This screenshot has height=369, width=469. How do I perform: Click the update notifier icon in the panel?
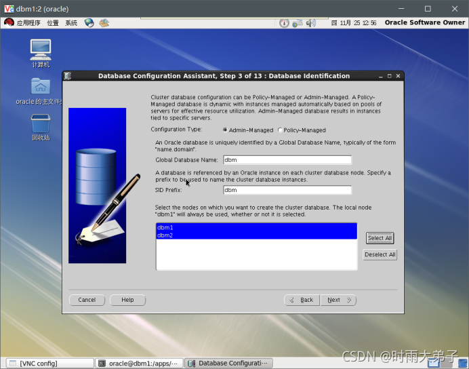pyautogui.click(x=284, y=23)
